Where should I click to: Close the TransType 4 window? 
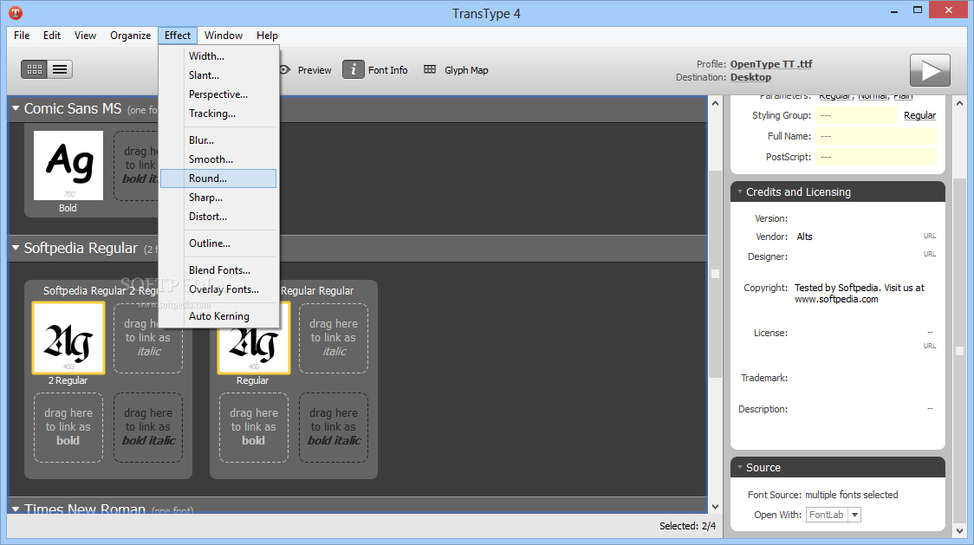(x=948, y=10)
